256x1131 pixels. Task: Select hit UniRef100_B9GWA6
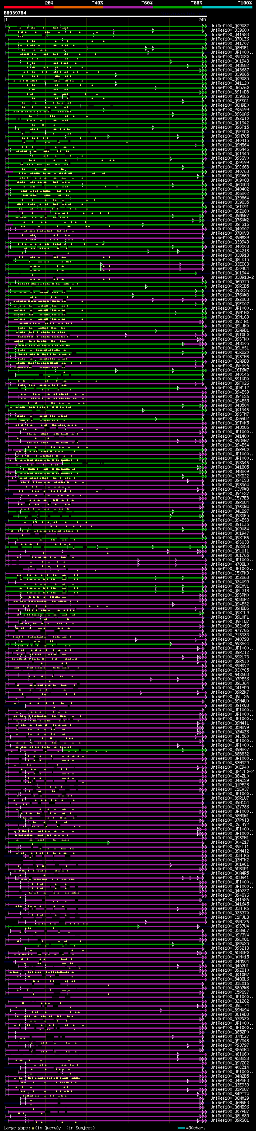coord(230,114)
